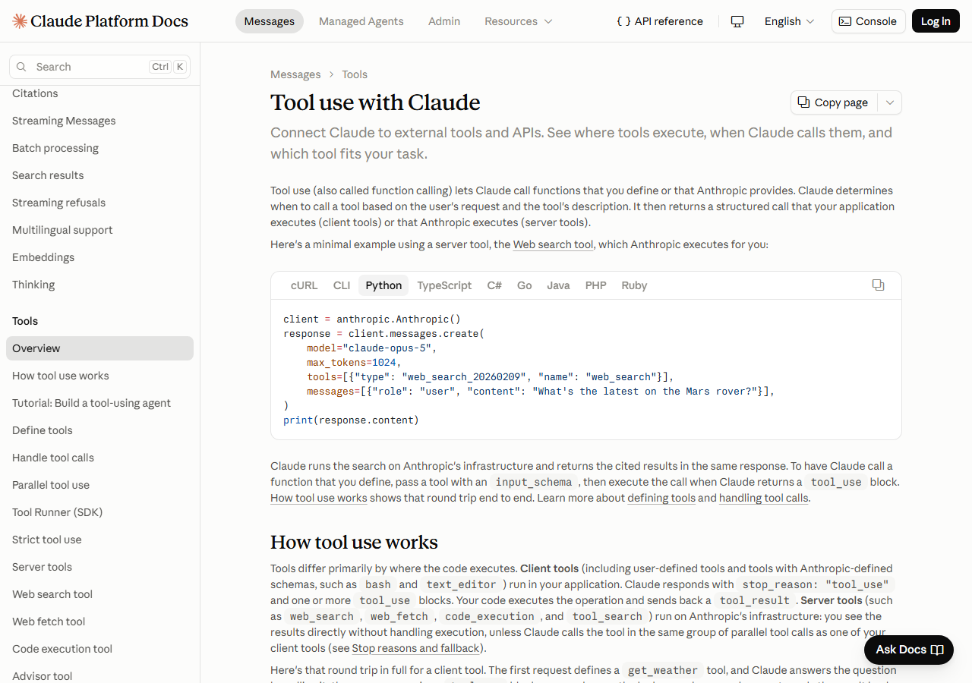Open the Resources dropdown menu
The image size is (972, 683).
519,21
